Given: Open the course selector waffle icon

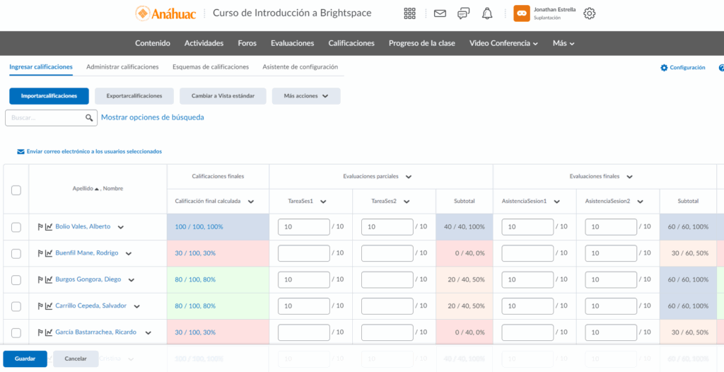Looking at the screenshot, I should pos(410,13).
